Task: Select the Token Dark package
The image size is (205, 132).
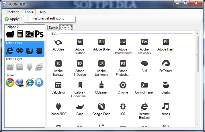Action: 25,49
